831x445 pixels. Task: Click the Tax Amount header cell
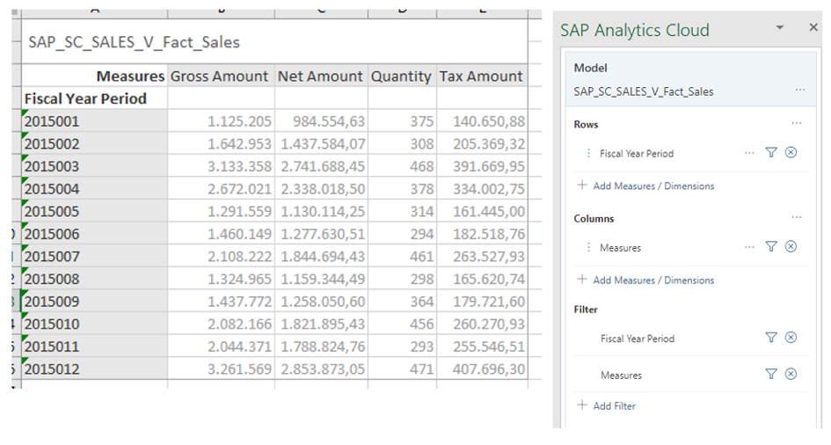click(481, 77)
